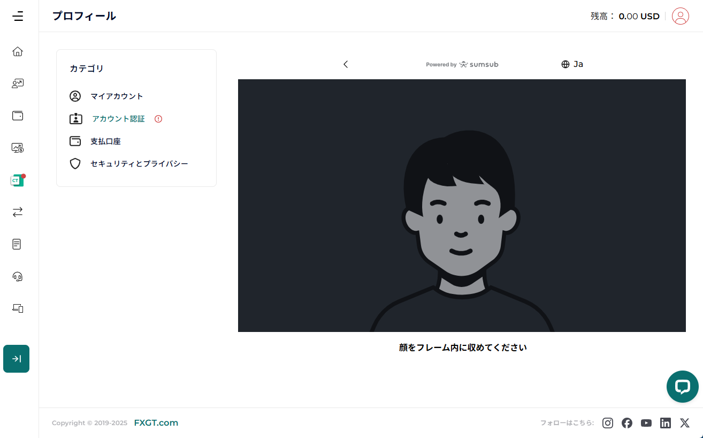
Task: Go back using the left chevron
Action: 346,64
